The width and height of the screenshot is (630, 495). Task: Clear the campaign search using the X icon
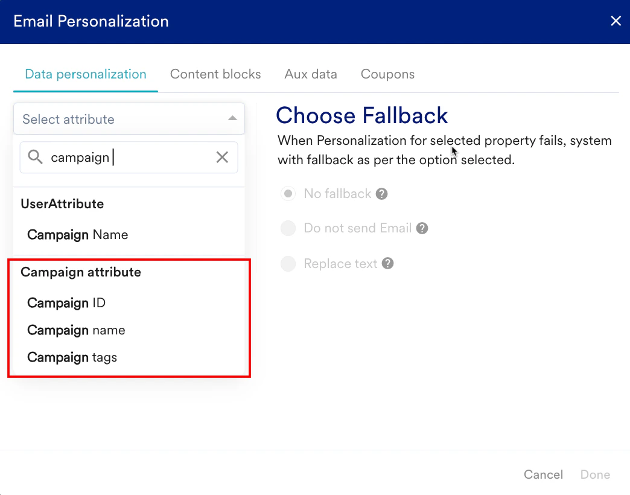point(222,157)
